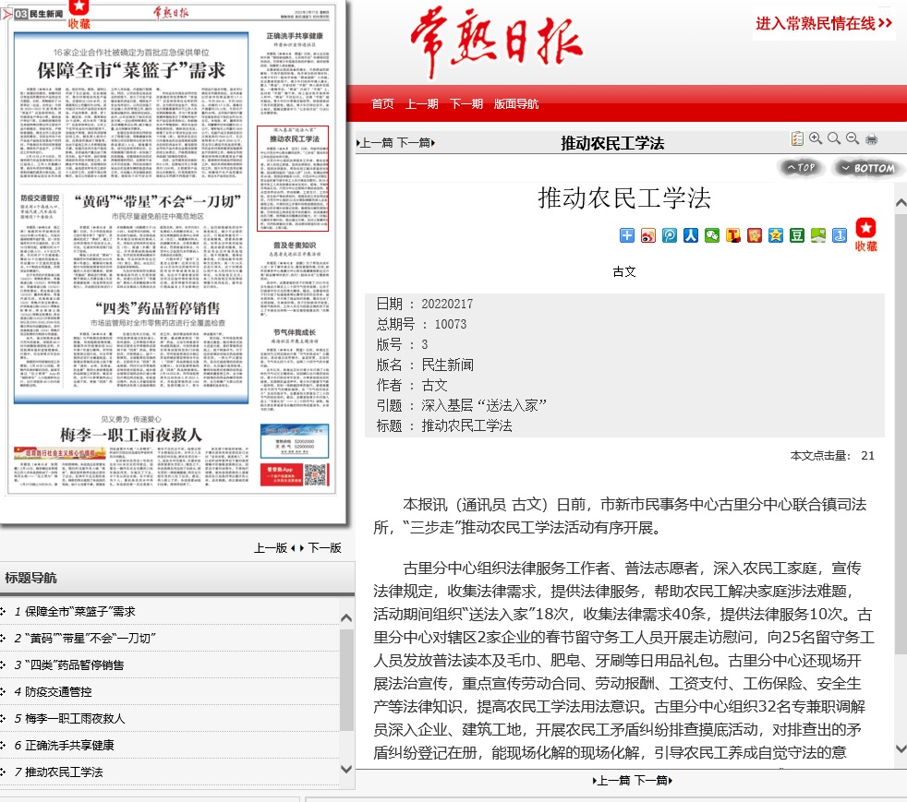This screenshot has height=802, width=907.
Task: Share via Tencent Weibo icon
Action: click(x=670, y=235)
